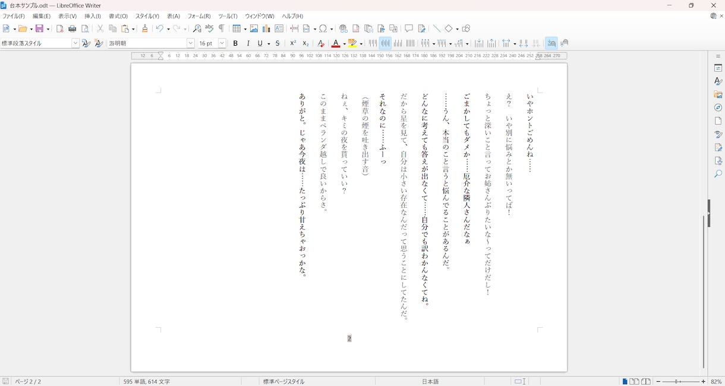Click the Save document icon

point(39,29)
